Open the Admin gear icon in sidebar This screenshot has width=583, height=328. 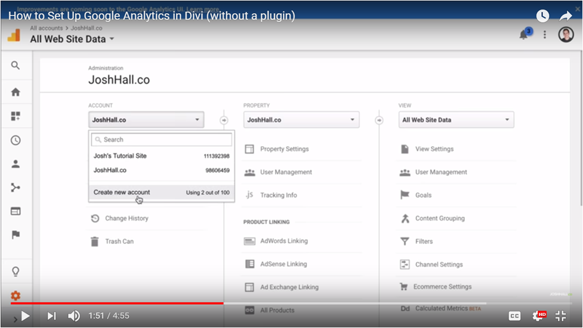(x=16, y=295)
